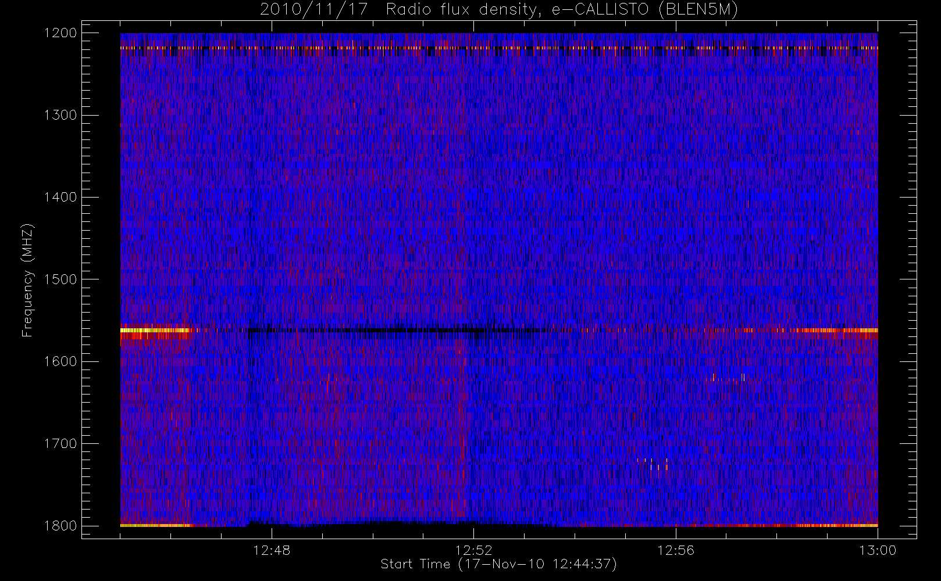Click the 12:52 time tick label
The image size is (941, 581).
click(x=473, y=550)
